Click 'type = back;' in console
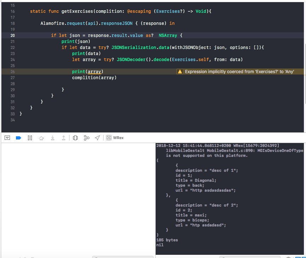 190,185
